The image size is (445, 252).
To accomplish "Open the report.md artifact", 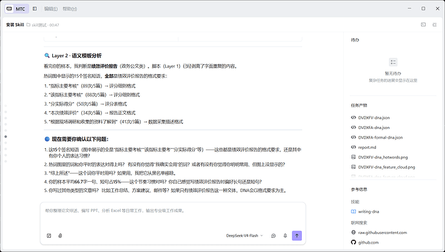I will pyautogui.click(x=367, y=147).
